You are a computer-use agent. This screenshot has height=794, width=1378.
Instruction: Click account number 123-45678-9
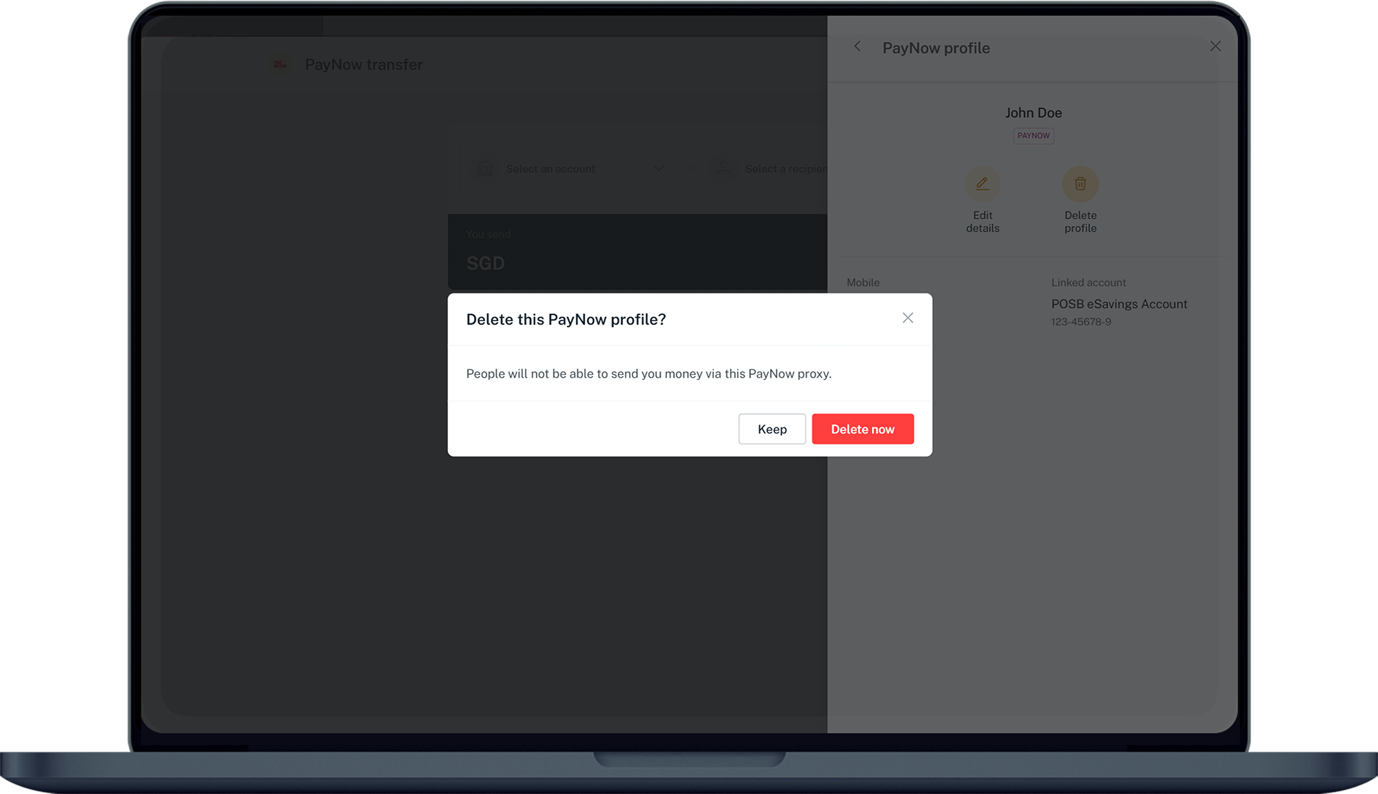click(1081, 322)
